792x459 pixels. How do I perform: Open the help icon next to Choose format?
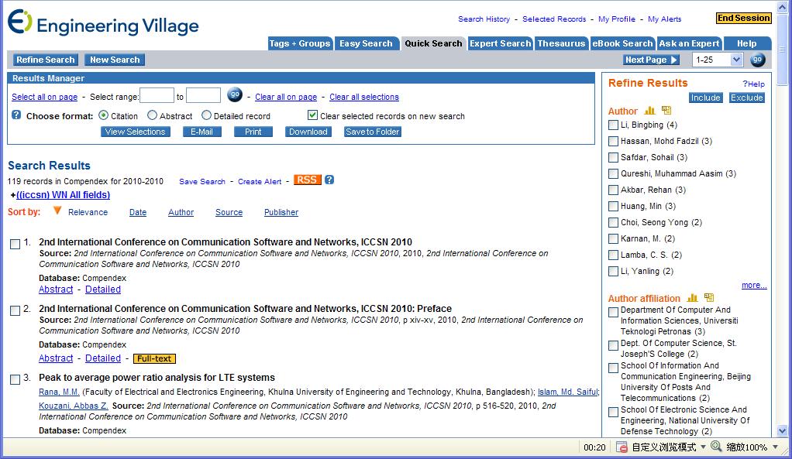[16, 115]
